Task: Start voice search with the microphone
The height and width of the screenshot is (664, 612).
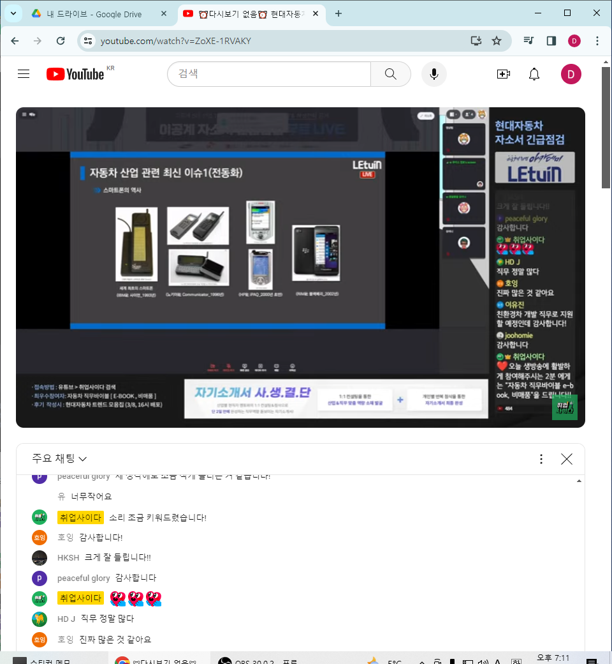Action: click(434, 74)
